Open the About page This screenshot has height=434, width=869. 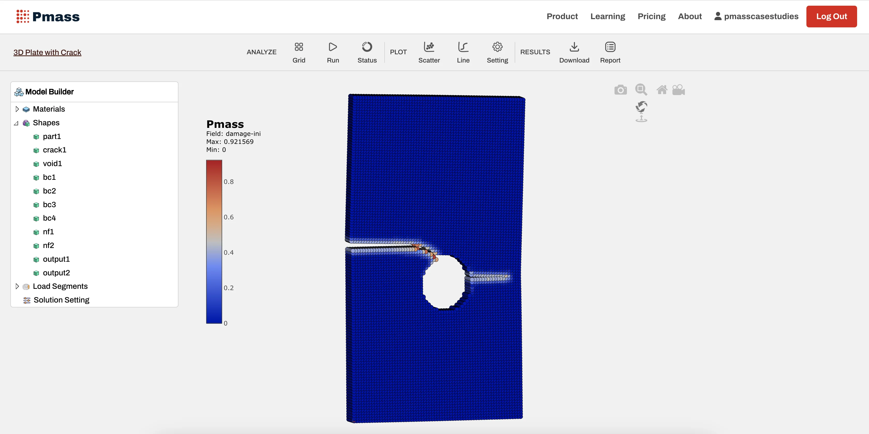[690, 16]
